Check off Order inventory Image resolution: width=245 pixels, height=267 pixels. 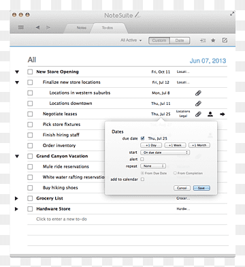coord(30,146)
